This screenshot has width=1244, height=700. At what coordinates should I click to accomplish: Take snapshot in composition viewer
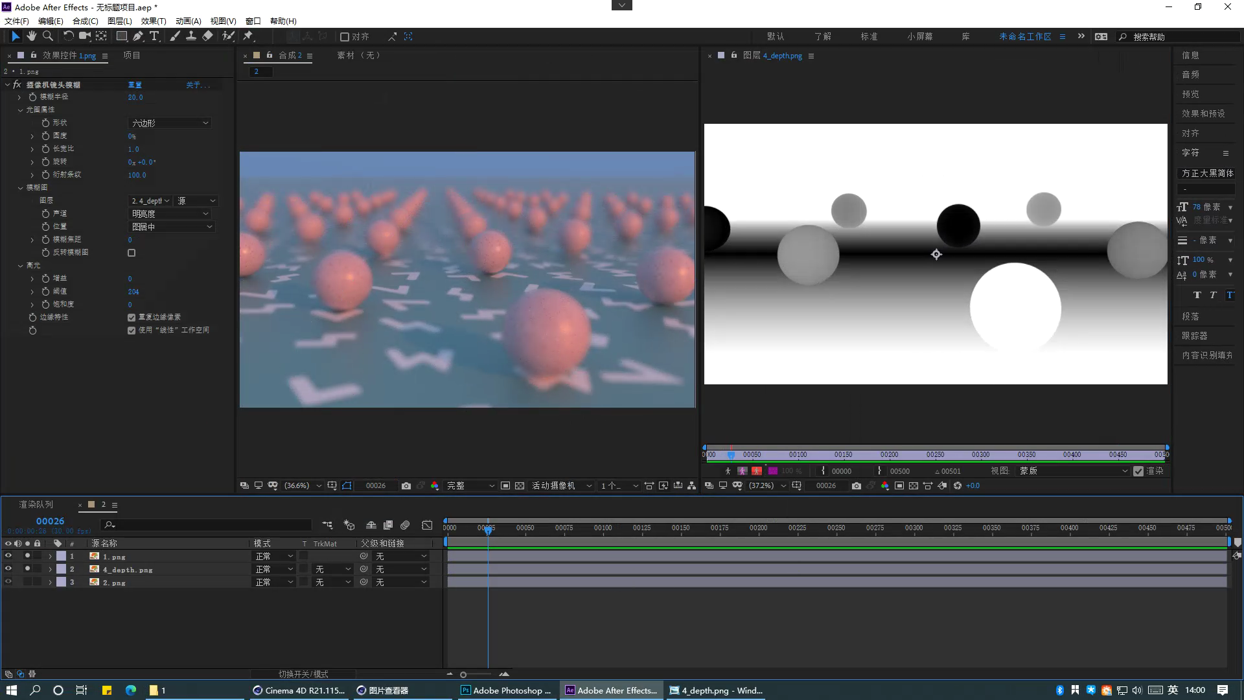click(x=406, y=485)
